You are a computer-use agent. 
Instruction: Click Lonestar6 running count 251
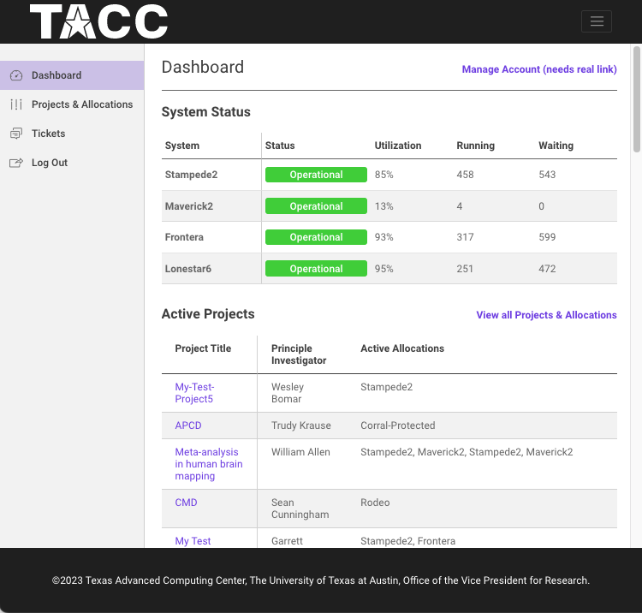(465, 269)
